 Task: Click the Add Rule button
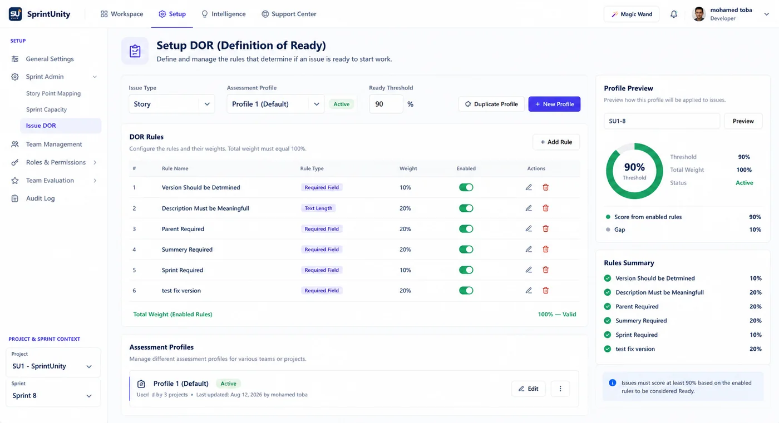pyautogui.click(x=556, y=142)
